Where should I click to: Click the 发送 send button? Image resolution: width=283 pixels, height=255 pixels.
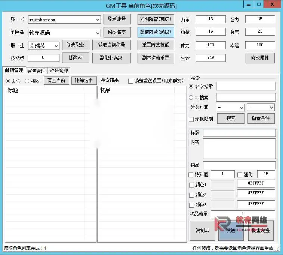[231, 231]
